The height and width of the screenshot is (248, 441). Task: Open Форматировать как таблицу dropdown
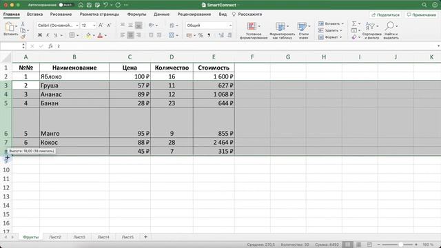282,30
